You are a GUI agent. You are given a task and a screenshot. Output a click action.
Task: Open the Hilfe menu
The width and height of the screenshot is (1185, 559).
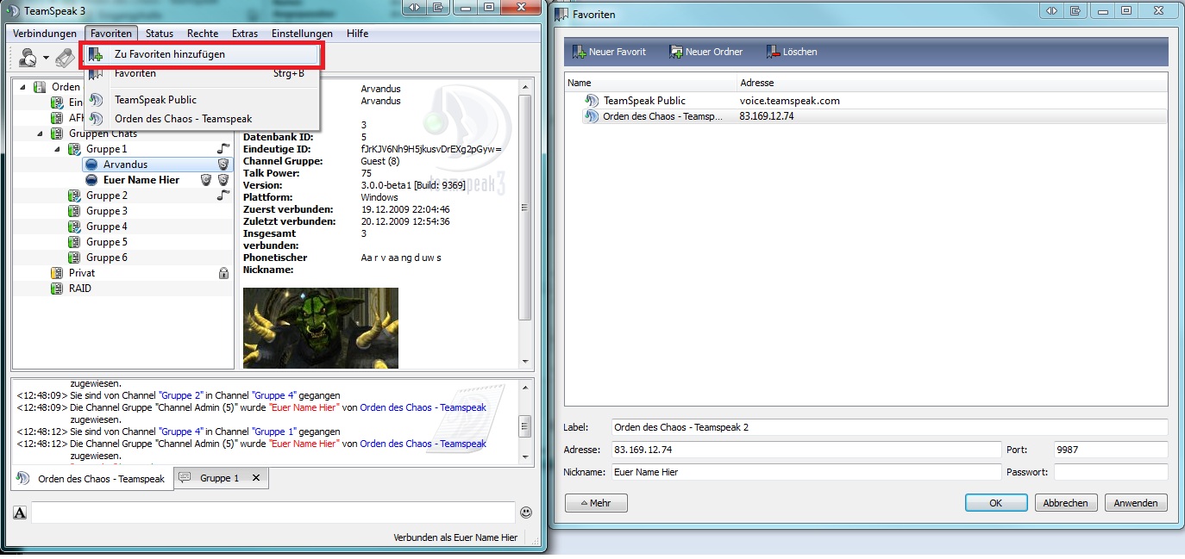[357, 34]
